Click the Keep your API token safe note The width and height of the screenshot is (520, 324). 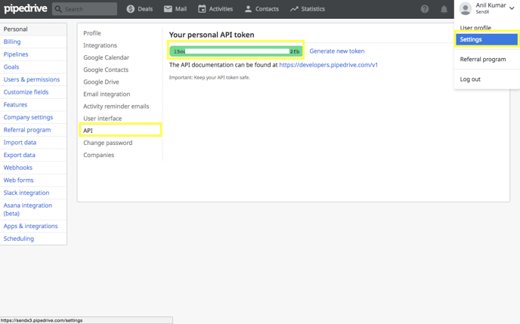(x=209, y=78)
